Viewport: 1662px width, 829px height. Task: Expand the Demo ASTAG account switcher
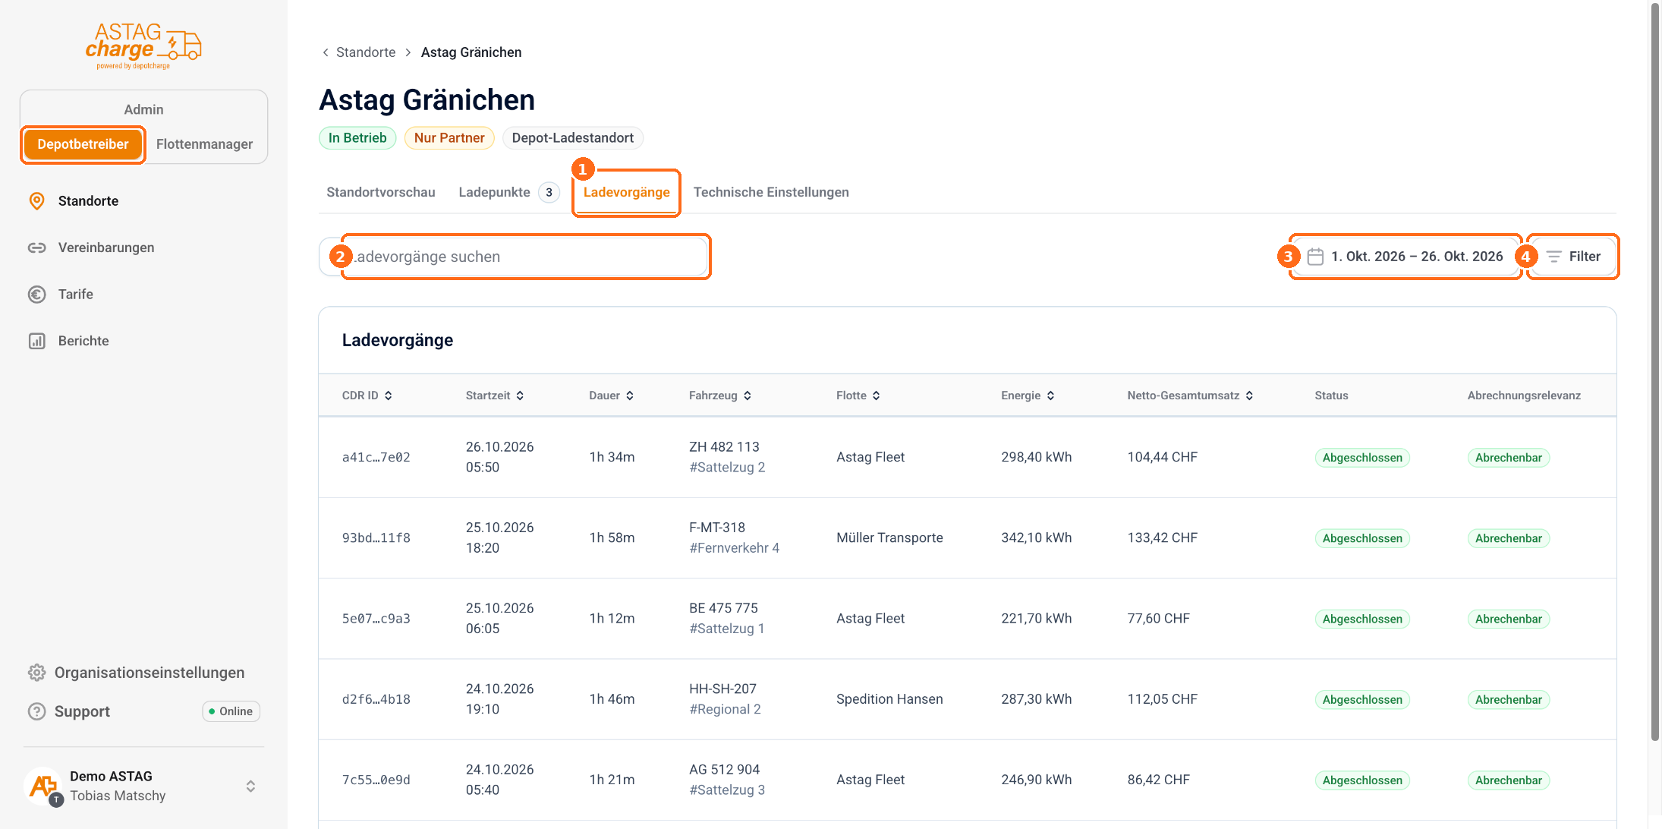click(x=250, y=786)
